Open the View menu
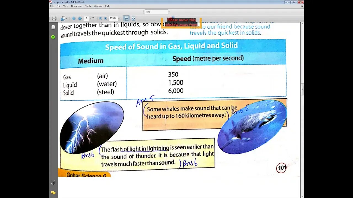Screen dimensions: 353x198 pyautogui.click(x=66, y=6)
